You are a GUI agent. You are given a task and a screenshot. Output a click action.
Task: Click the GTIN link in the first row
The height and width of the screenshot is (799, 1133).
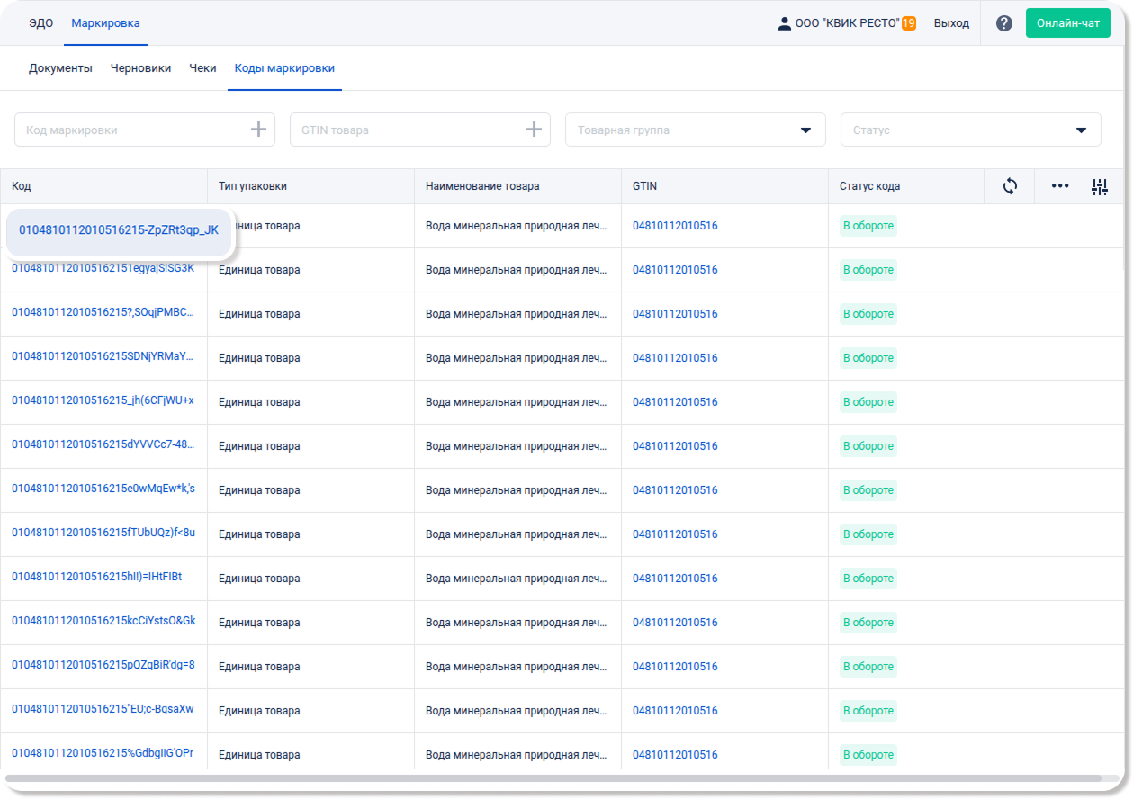click(675, 226)
